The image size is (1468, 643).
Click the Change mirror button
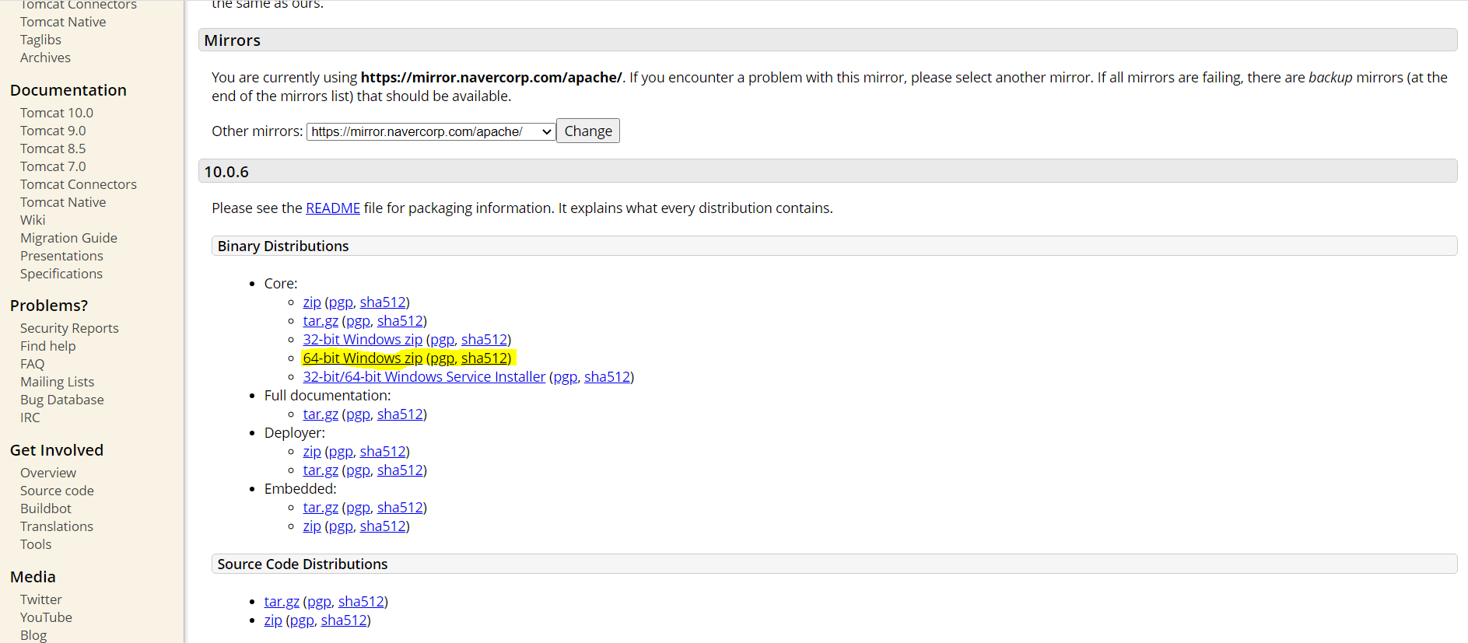point(588,131)
